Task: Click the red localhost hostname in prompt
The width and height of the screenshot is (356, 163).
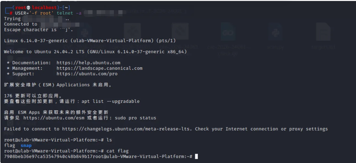Action: coord(44,8)
